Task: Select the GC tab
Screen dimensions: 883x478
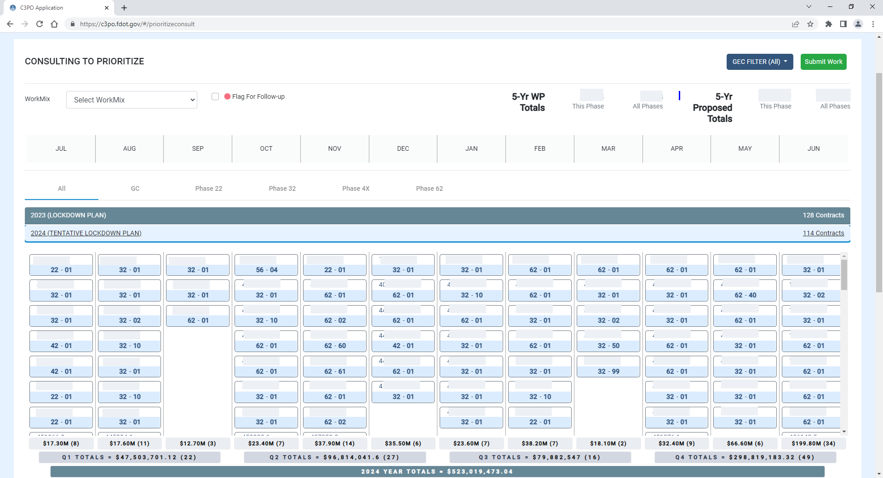Action: point(135,188)
